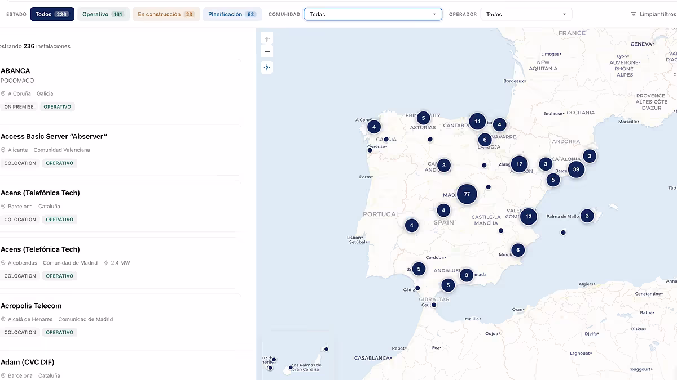Open Access Basic Server "Abserver" card

[x=121, y=150]
